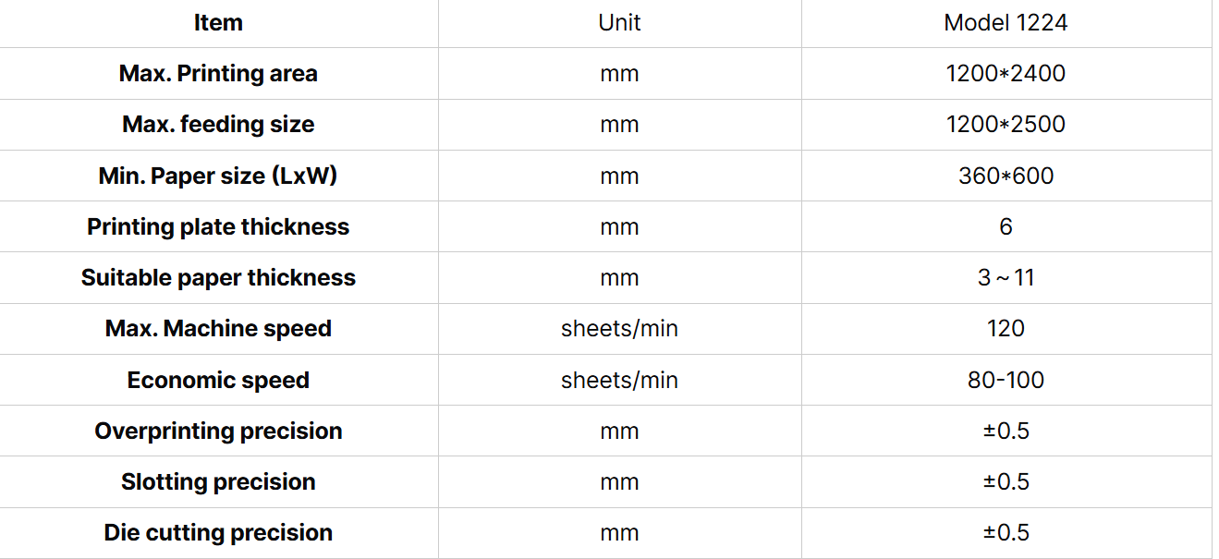
Task: Click the 1200*2400 value cell
Action: 1006,74
